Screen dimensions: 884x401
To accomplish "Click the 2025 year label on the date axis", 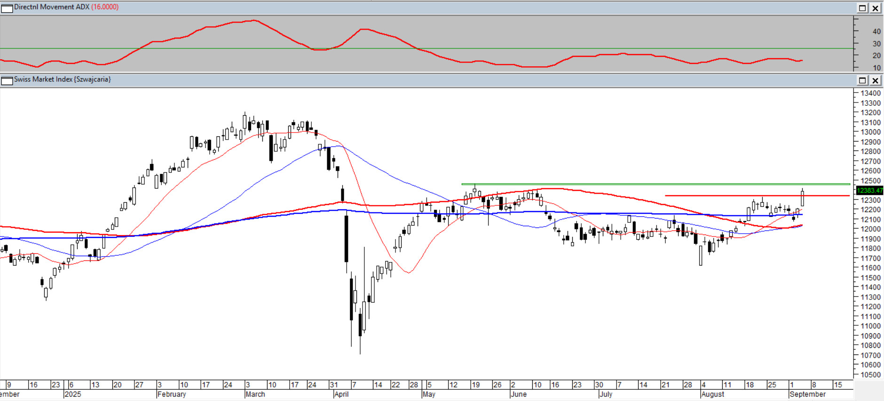I will click(x=73, y=394).
